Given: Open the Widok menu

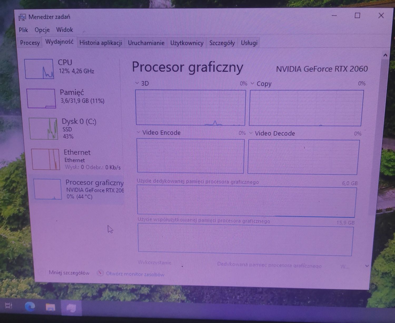Looking at the screenshot, I should coord(65,30).
